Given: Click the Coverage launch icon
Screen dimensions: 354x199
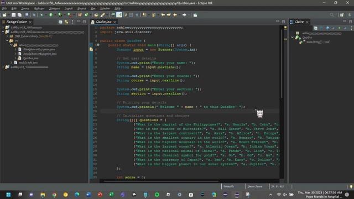Looking at the screenshot, I should click(x=60, y=15).
